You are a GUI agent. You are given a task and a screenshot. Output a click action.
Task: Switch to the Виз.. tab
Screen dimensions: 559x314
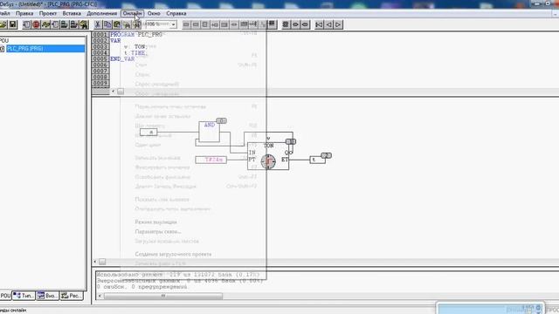coord(48,296)
